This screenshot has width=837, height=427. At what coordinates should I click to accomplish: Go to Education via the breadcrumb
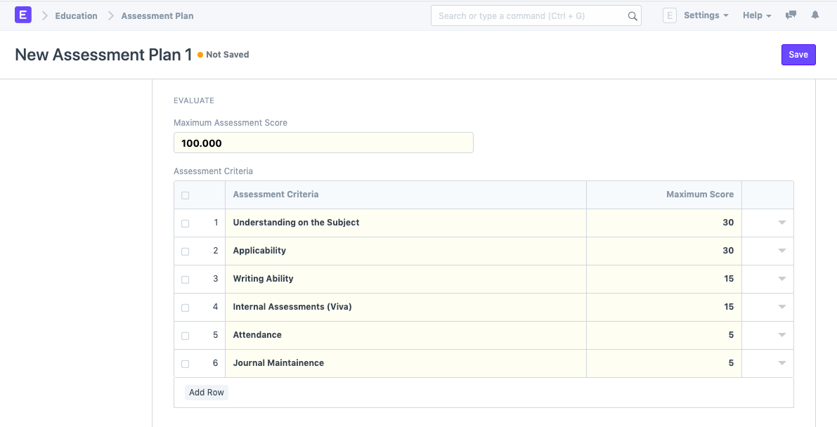coord(76,15)
